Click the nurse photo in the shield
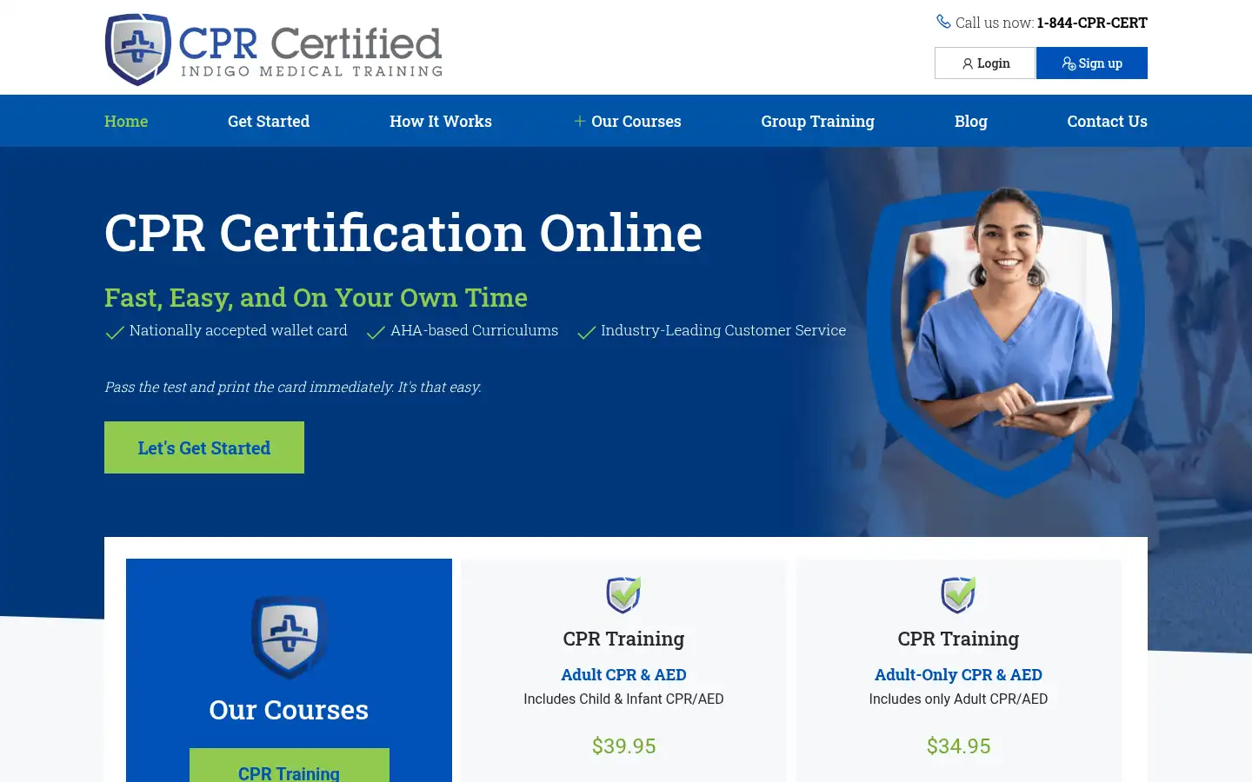The image size is (1252, 782). click(1007, 341)
